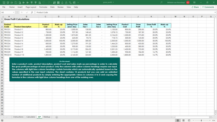Click the Share button
The width and height of the screenshot is (217, 122).
coord(195,7)
